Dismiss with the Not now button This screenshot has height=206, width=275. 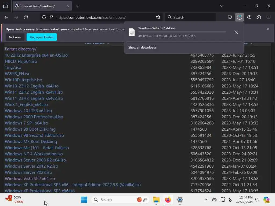(15, 37)
